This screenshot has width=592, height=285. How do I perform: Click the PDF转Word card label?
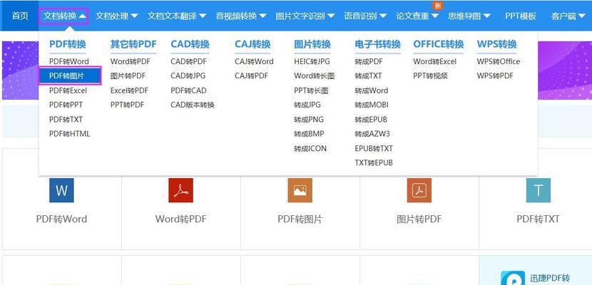tap(61, 219)
